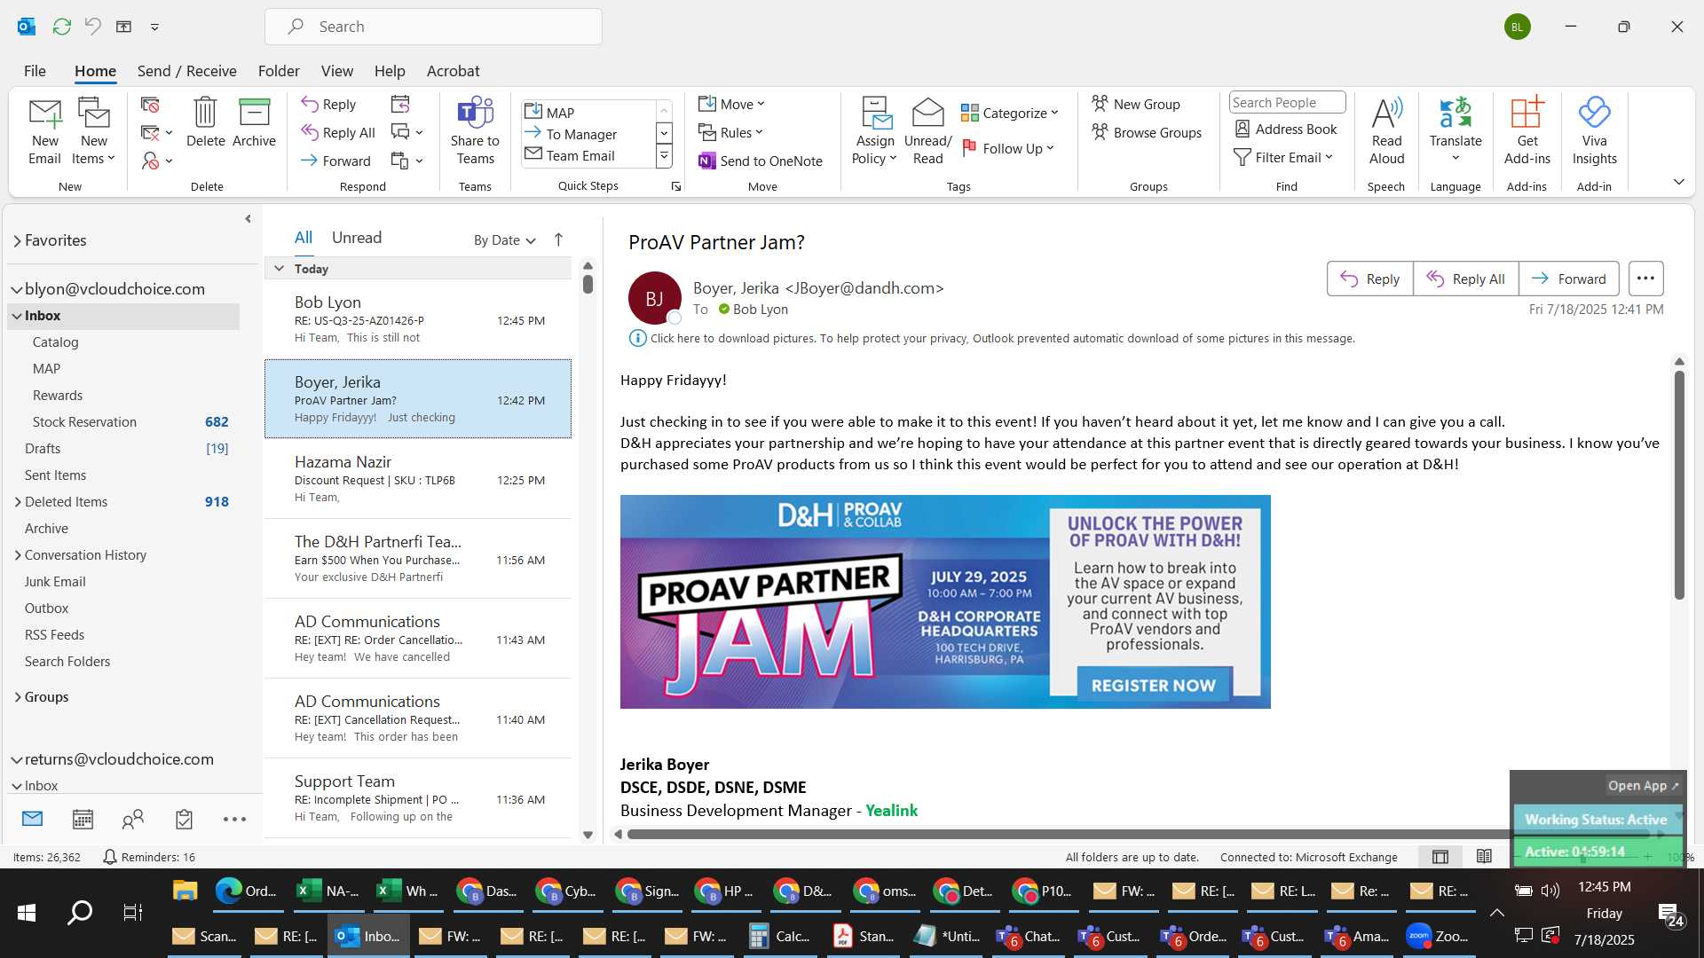Collapse the Today group header
This screenshot has height=958, width=1704.
pos(279,268)
